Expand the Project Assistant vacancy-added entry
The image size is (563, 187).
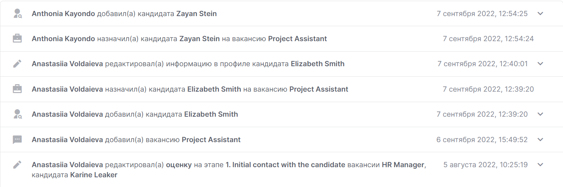point(540,140)
